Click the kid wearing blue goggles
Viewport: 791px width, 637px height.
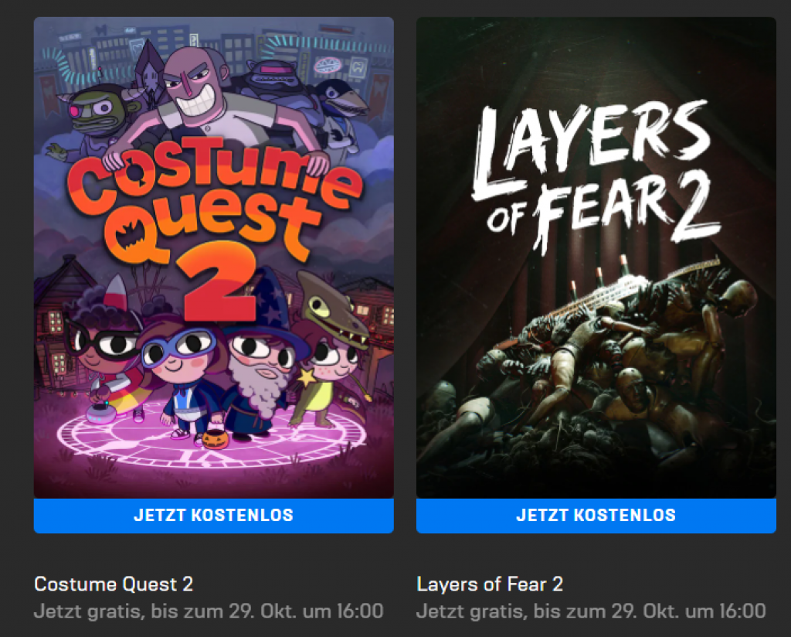click(182, 363)
